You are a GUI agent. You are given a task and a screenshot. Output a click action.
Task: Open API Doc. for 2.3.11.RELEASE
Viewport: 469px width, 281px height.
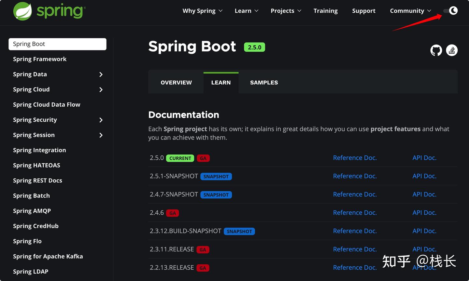click(424, 249)
